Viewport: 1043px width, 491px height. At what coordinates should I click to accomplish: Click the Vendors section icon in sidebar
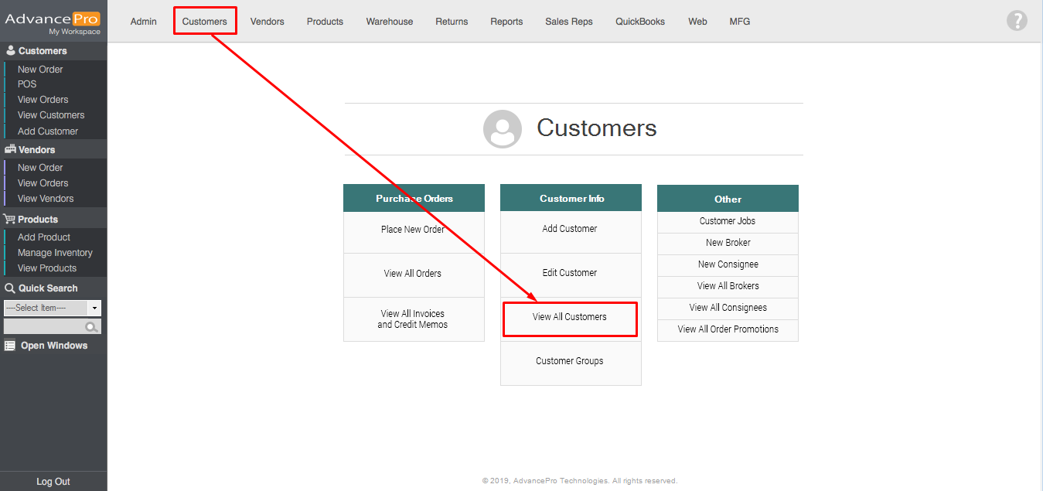(10, 150)
